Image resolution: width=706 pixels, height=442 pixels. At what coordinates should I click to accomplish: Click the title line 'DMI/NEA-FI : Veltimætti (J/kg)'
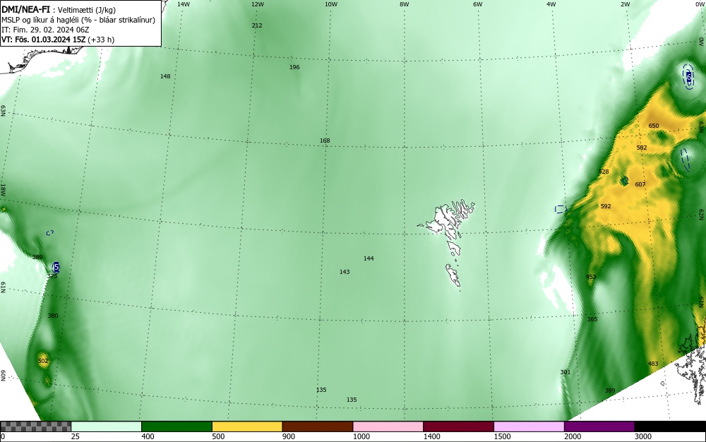point(59,10)
